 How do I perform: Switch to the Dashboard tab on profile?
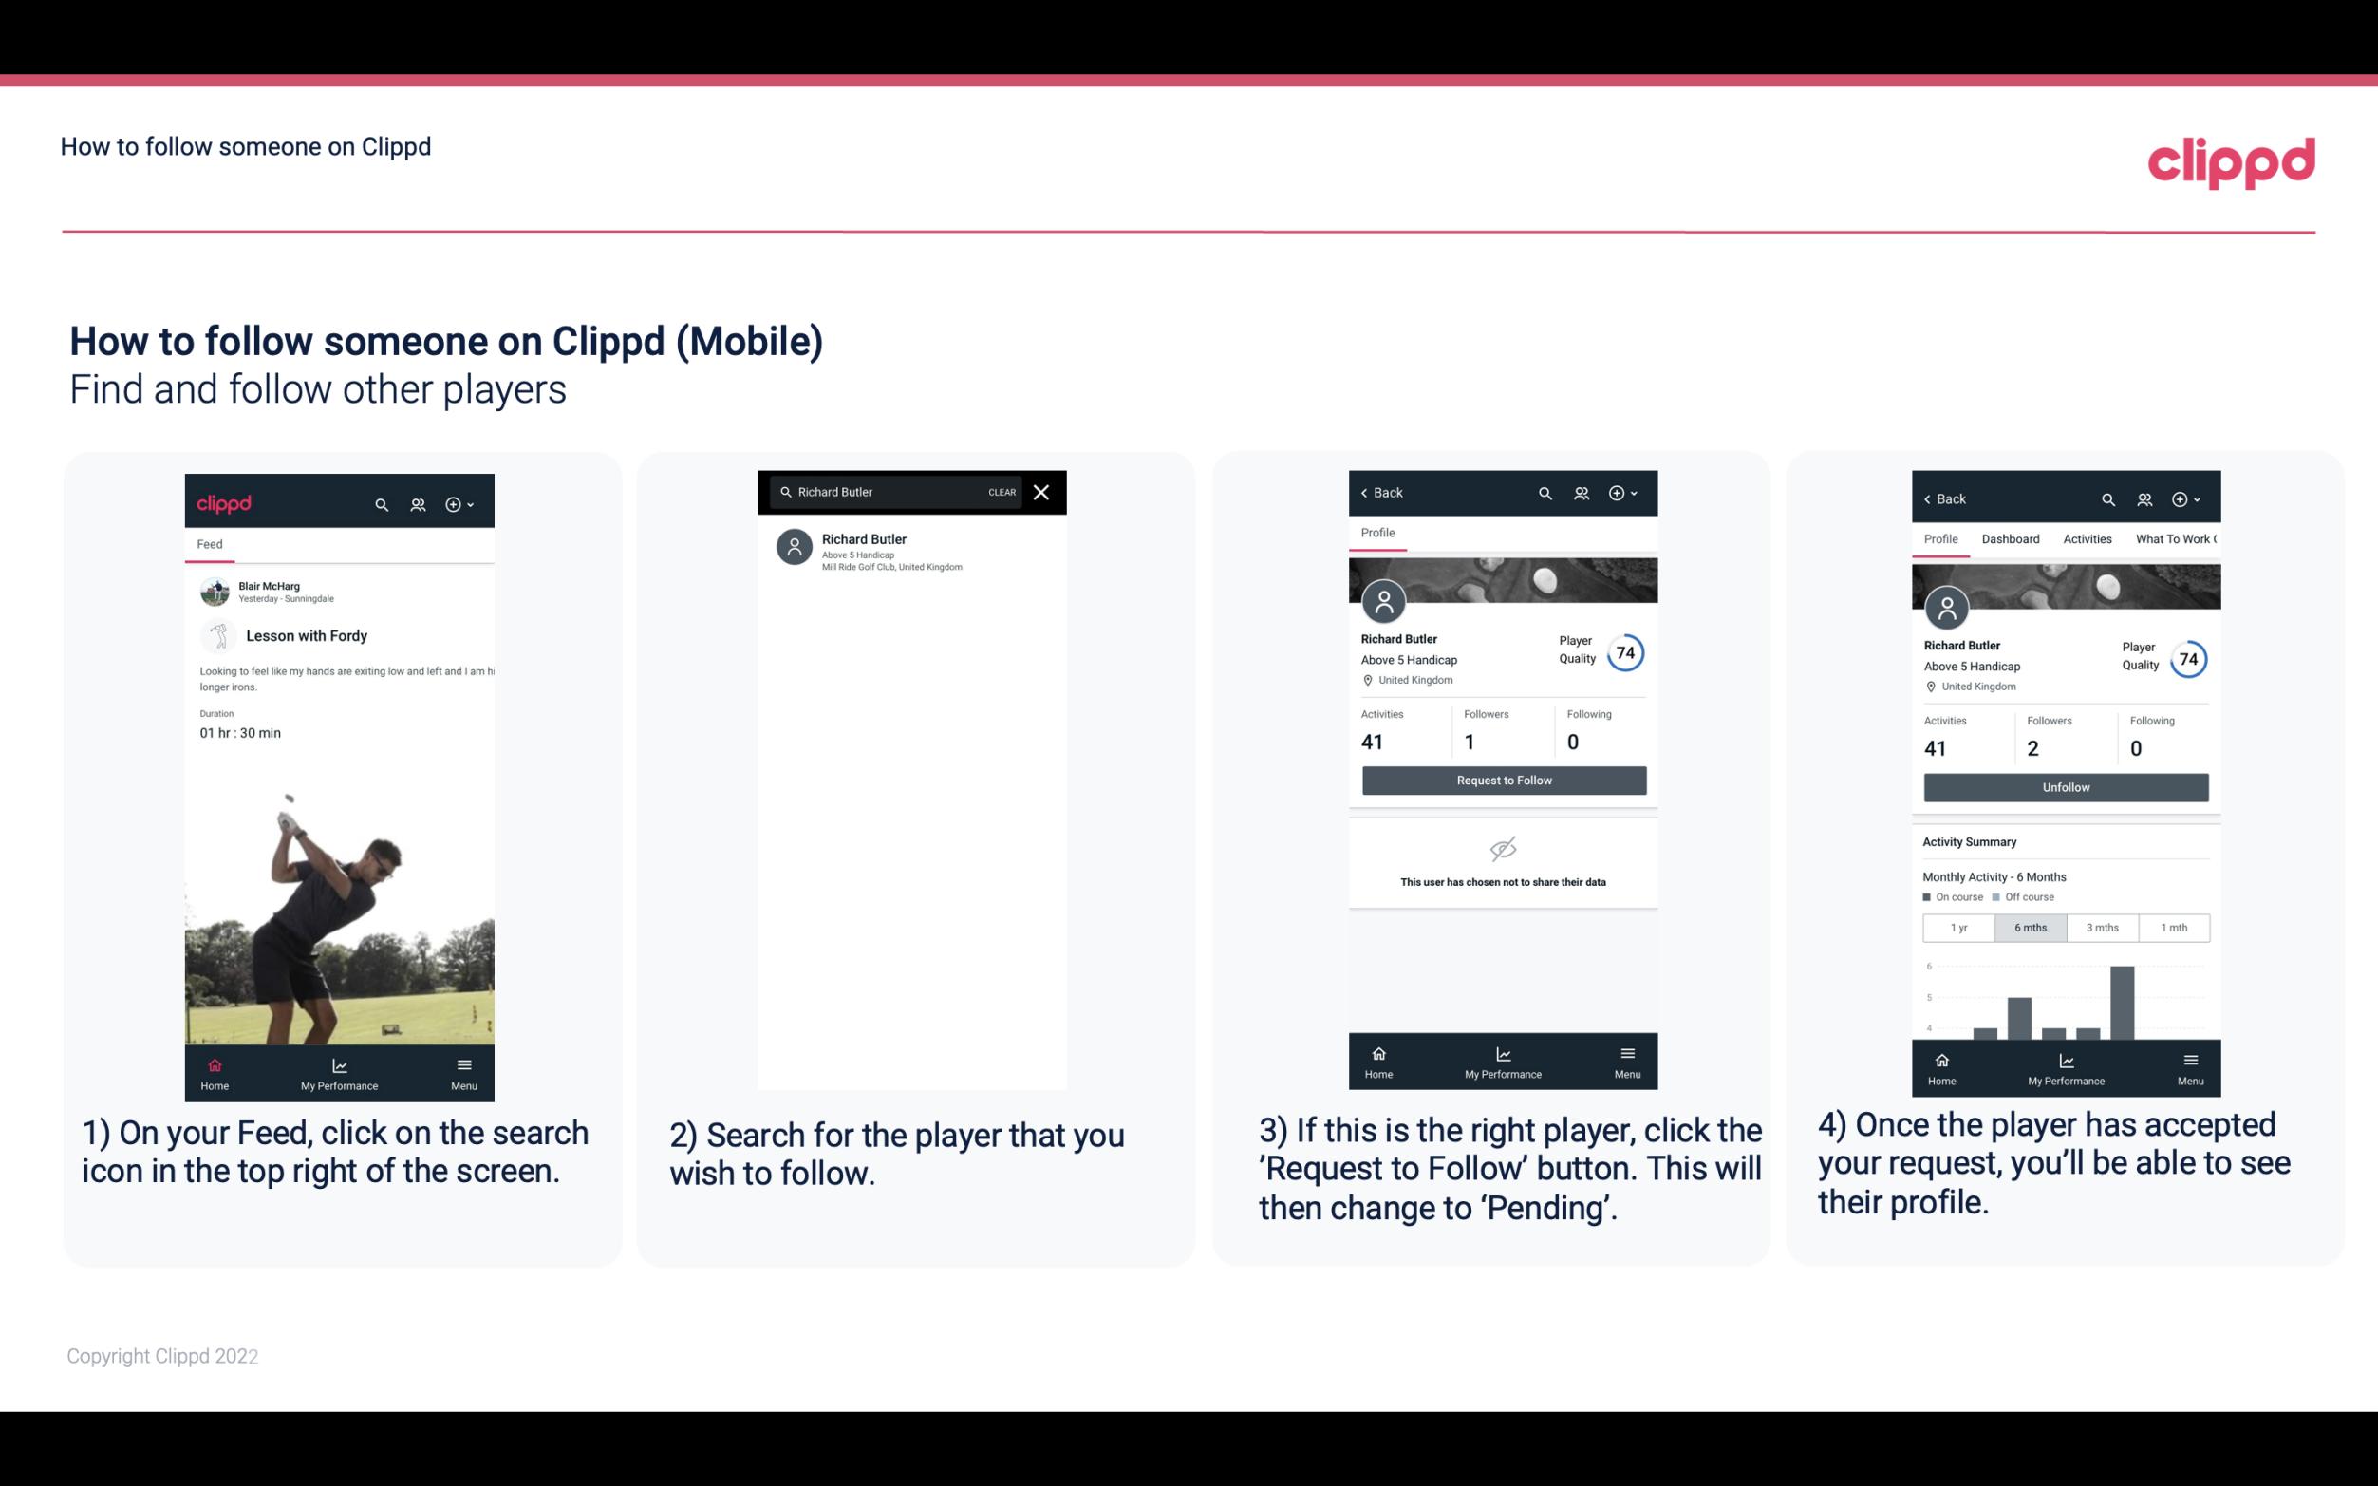(2011, 539)
